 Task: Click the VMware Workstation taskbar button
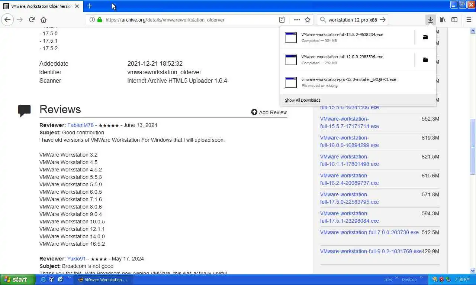pos(103,280)
